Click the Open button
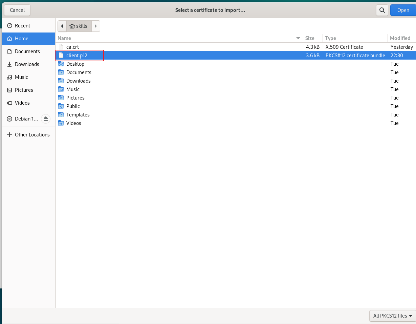This screenshot has height=324, width=416. click(x=403, y=10)
